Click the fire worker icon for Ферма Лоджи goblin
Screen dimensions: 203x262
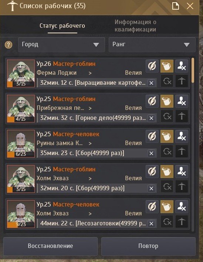click(182, 66)
